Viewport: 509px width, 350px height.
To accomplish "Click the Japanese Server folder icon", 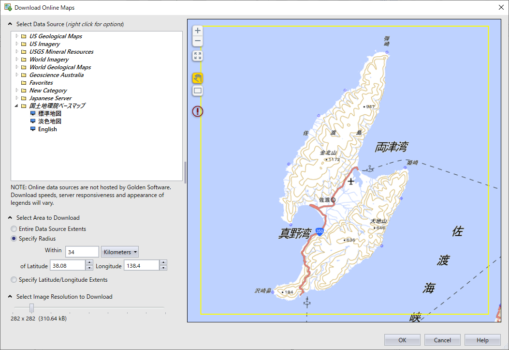I will pyautogui.click(x=24, y=98).
